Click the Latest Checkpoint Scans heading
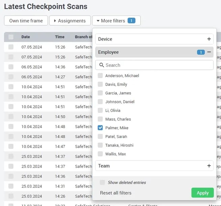The image size is (221, 206). 46,7
